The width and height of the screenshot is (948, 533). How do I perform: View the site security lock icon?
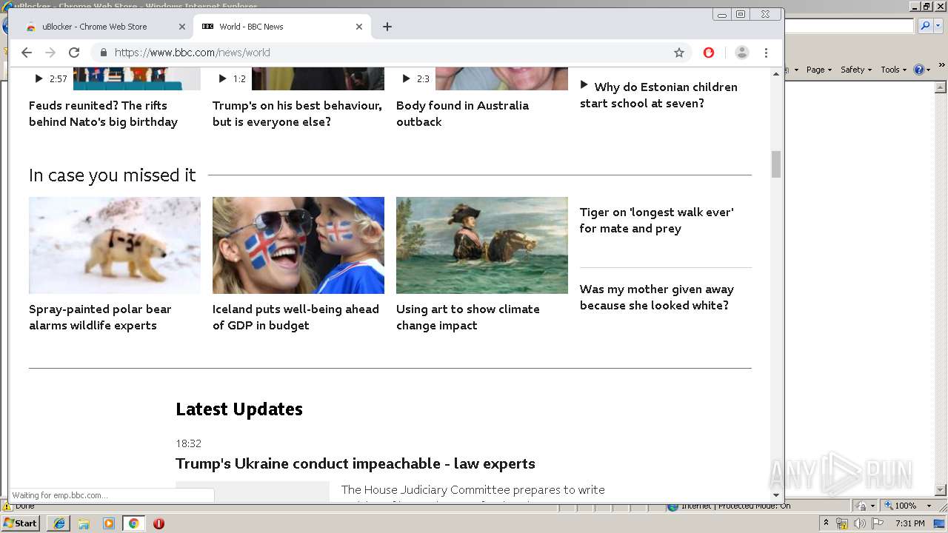point(103,53)
